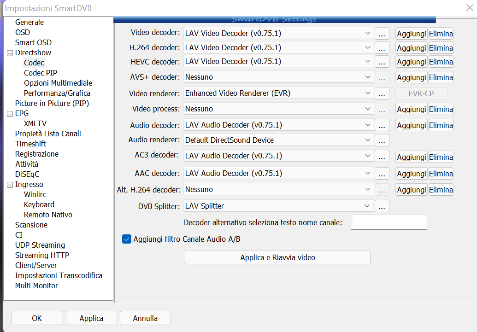This screenshot has width=477, height=332.
Task: Select Timeshift settings page
Action: (30, 144)
